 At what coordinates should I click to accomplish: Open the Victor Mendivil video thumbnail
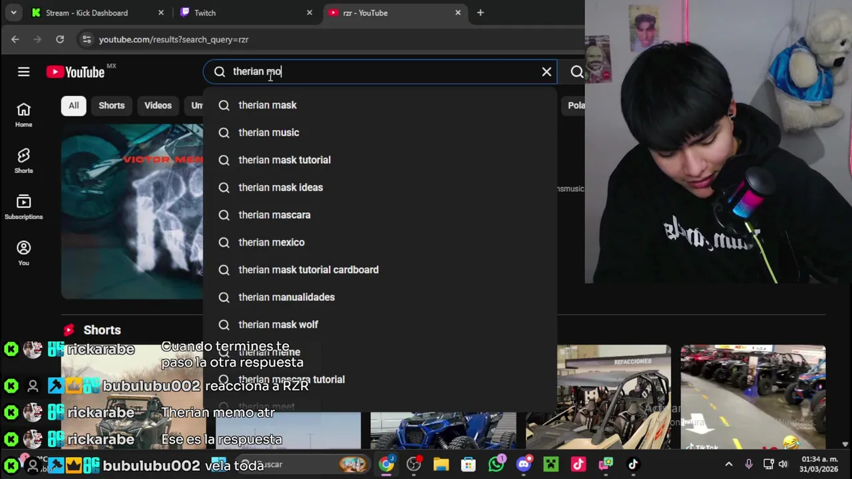(x=132, y=211)
